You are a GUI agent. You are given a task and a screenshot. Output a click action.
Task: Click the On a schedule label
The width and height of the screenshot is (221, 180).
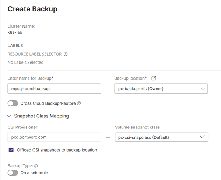point(34,173)
